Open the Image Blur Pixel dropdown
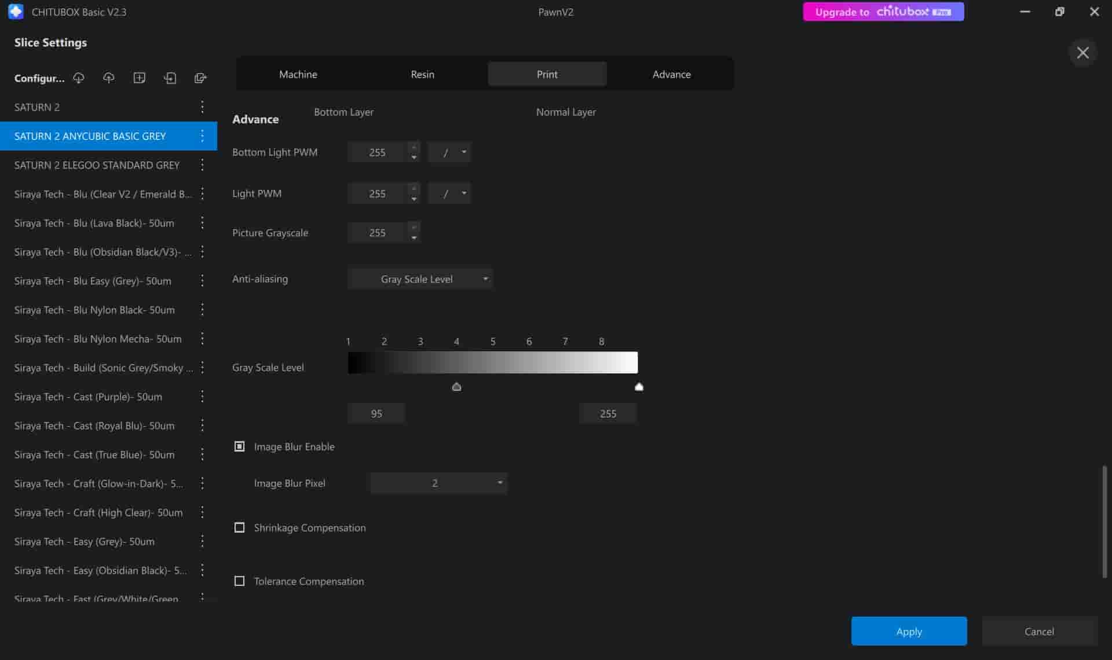Screen dimensions: 1112x660 click(x=438, y=483)
